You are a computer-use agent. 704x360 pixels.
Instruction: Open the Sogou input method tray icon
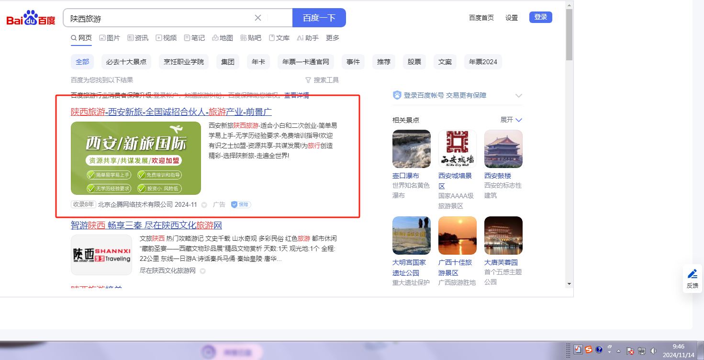(x=589, y=350)
